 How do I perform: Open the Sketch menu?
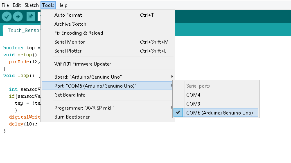(32, 5)
